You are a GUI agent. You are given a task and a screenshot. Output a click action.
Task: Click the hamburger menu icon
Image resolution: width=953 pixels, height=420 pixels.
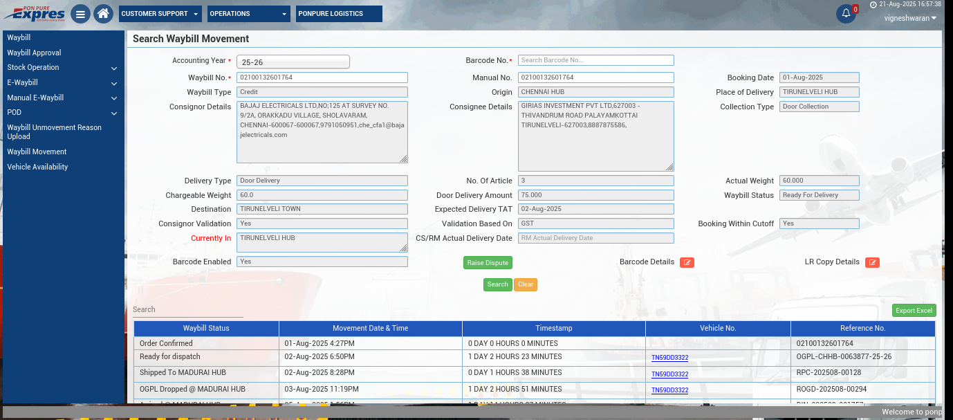81,14
